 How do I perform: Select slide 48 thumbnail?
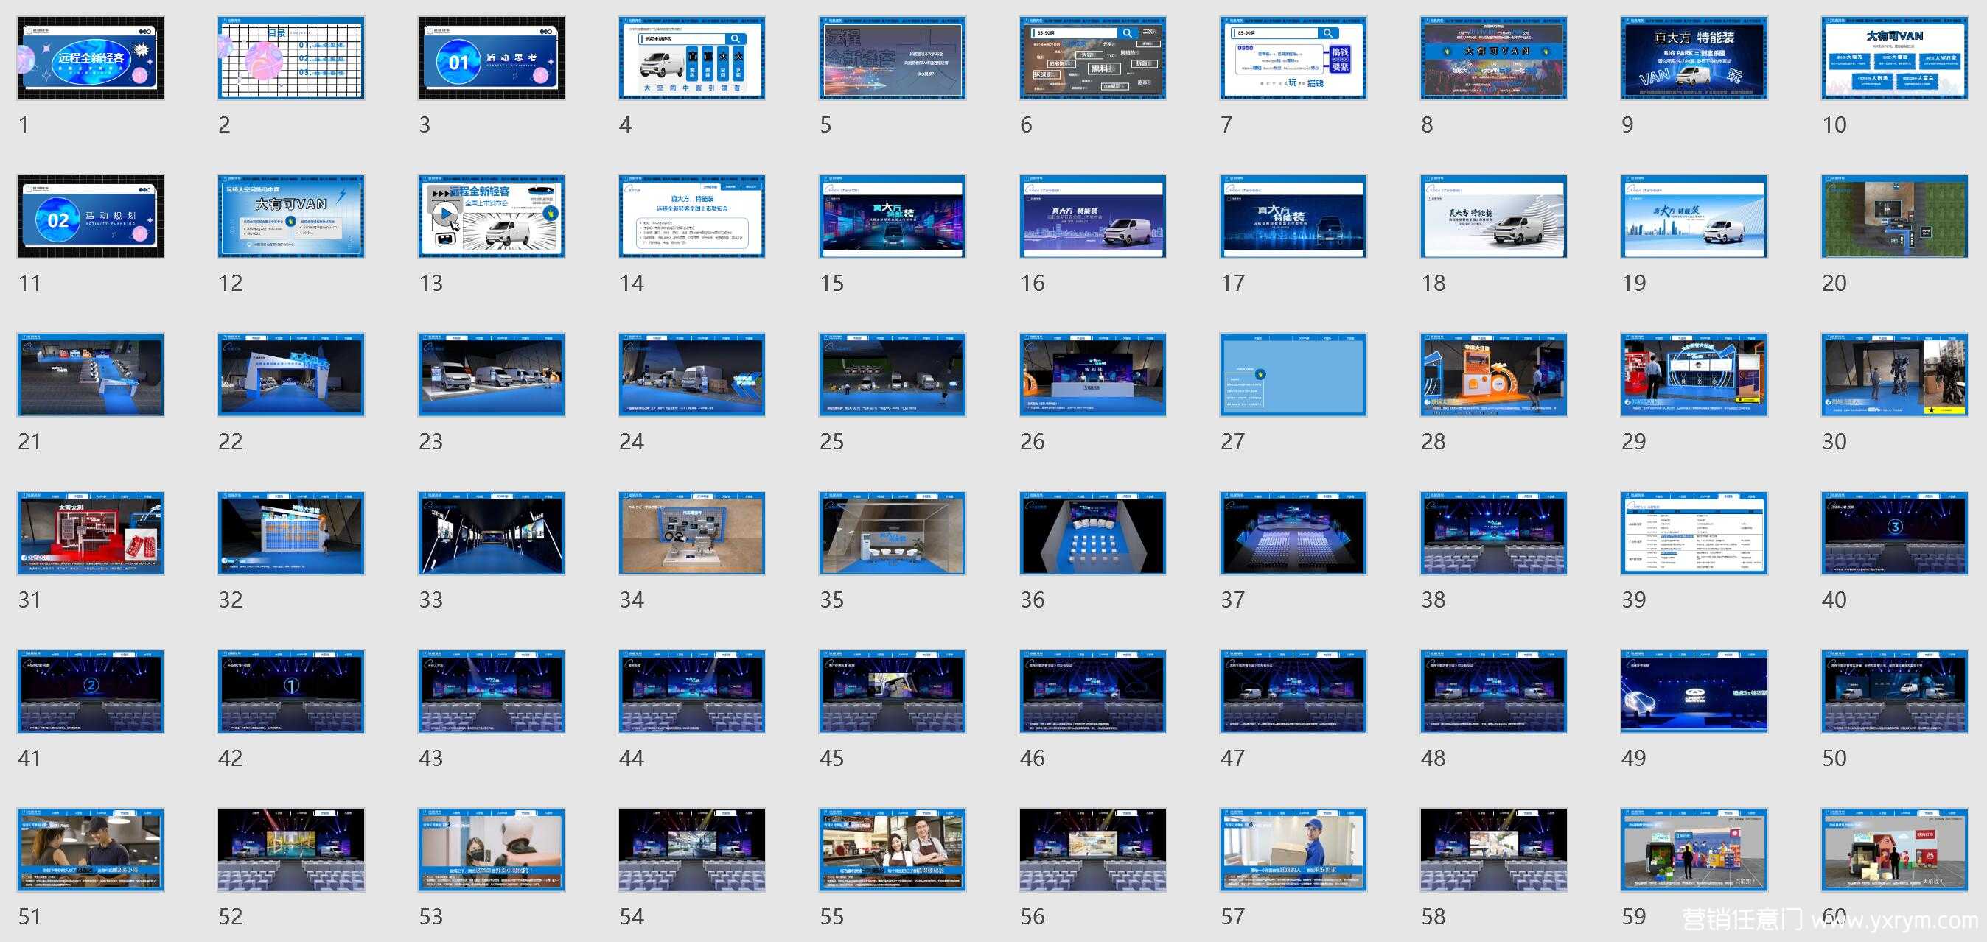coord(1494,692)
